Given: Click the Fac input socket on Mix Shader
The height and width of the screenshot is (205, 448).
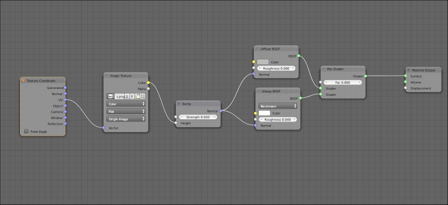Looking at the screenshot, I should point(320,82).
